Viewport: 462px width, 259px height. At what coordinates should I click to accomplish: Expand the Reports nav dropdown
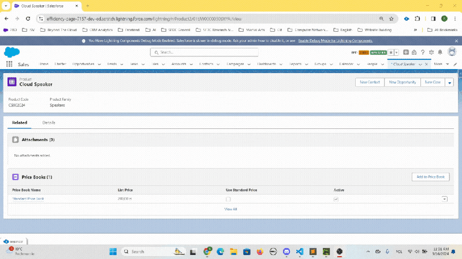coord(307,64)
